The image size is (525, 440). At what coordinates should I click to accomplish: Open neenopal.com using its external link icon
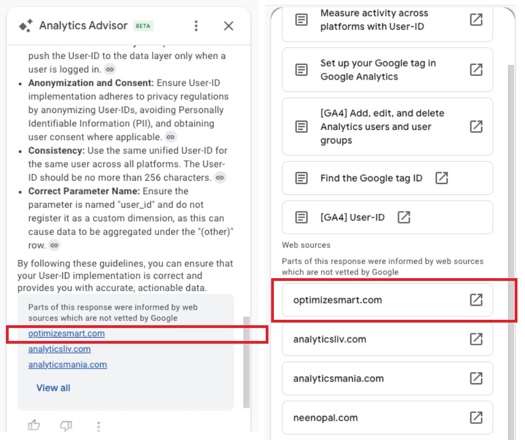coord(475,418)
